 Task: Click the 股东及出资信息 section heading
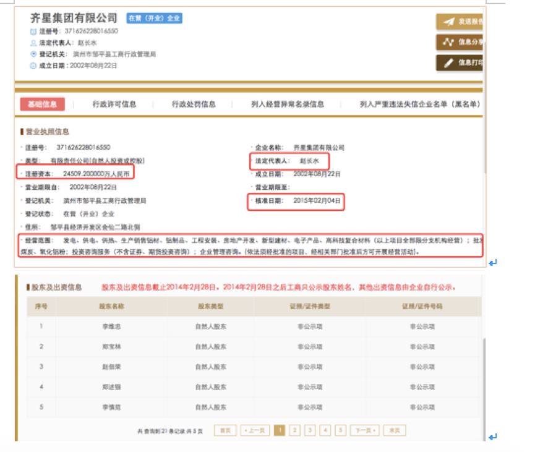point(57,288)
